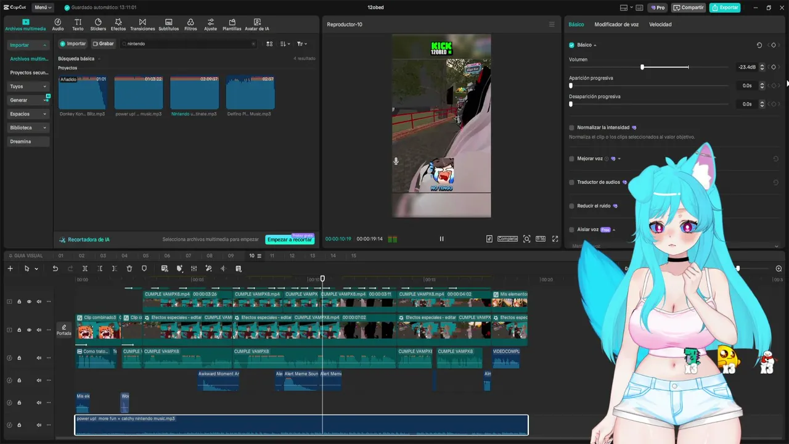789x444 pixels.
Task: Open the Stickers tab
Action: [98, 25]
